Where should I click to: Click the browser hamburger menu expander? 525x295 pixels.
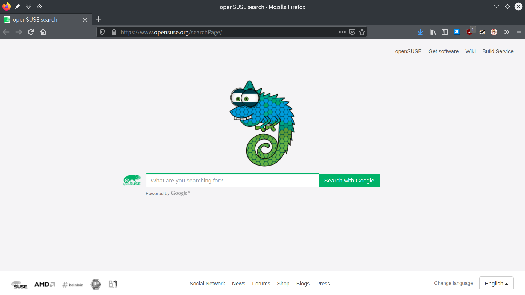519,32
